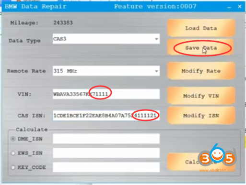Click Modify Rate button
The width and height of the screenshot is (246, 185).
201,71
